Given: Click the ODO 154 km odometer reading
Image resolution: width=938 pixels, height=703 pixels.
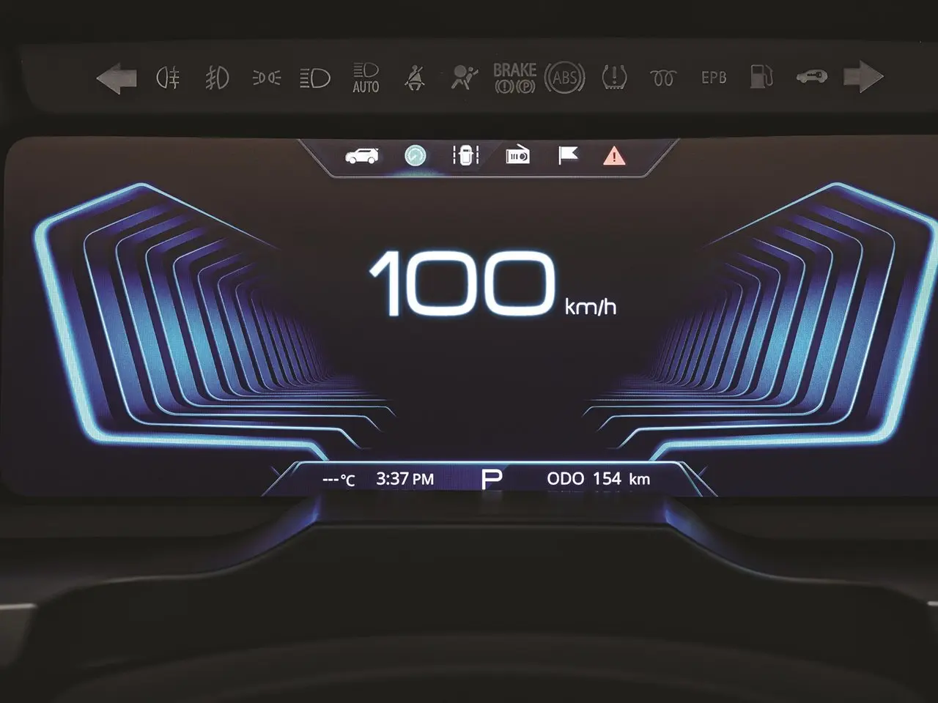Looking at the screenshot, I should pyautogui.click(x=598, y=479).
